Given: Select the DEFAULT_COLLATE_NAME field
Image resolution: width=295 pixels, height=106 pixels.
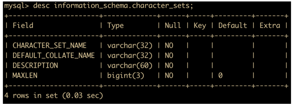Looking at the screenshot, I should tap(54, 55).
